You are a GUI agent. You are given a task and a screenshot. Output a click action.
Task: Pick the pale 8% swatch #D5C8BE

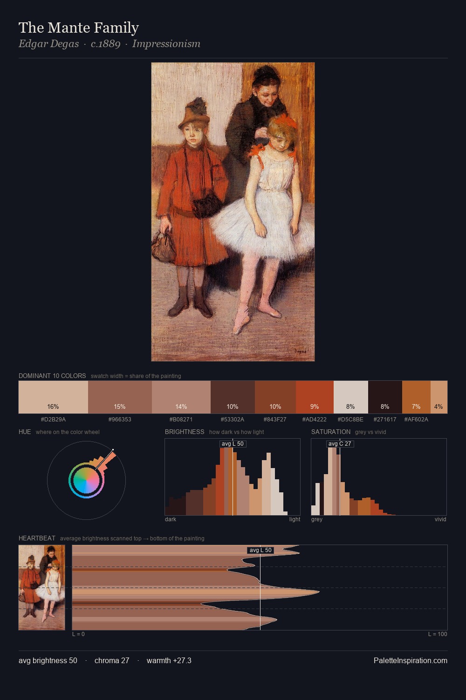point(351,397)
